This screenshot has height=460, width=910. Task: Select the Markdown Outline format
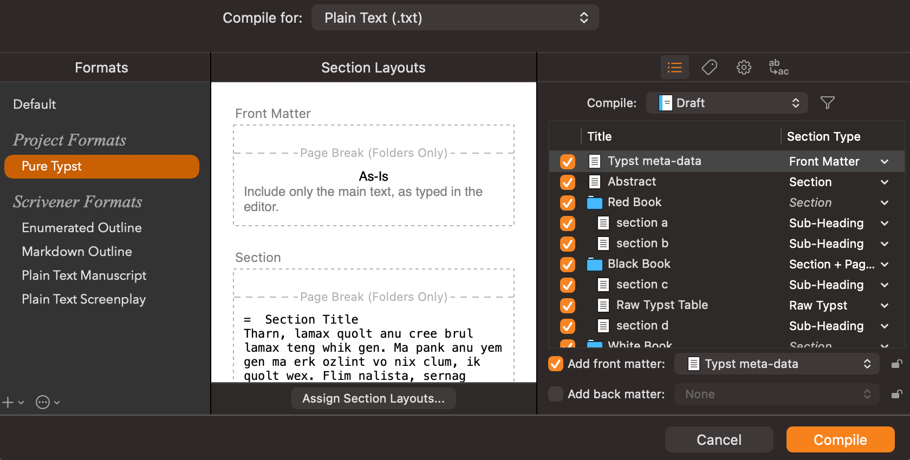(77, 252)
